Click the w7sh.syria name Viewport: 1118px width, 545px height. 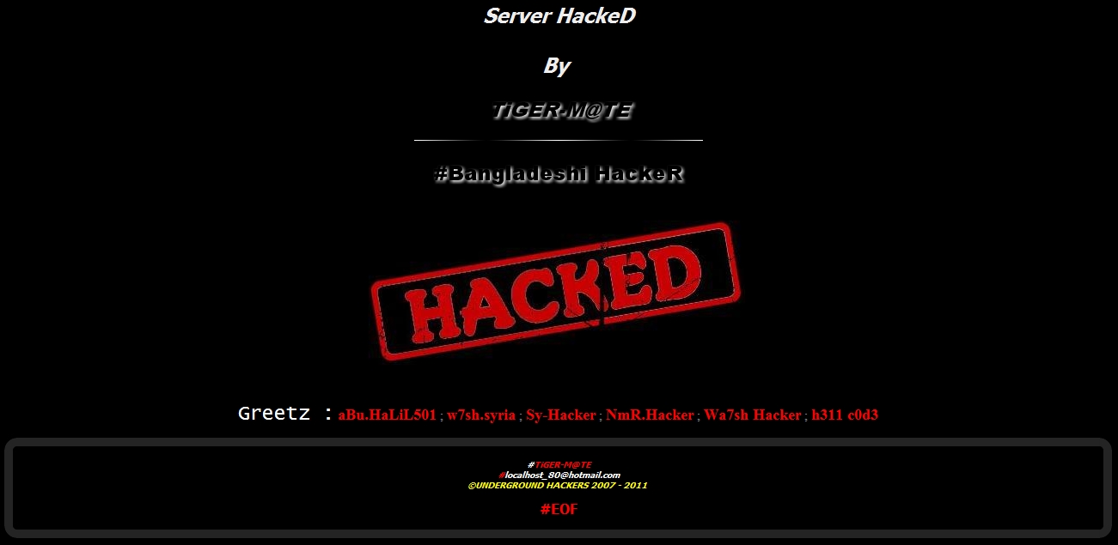click(481, 415)
